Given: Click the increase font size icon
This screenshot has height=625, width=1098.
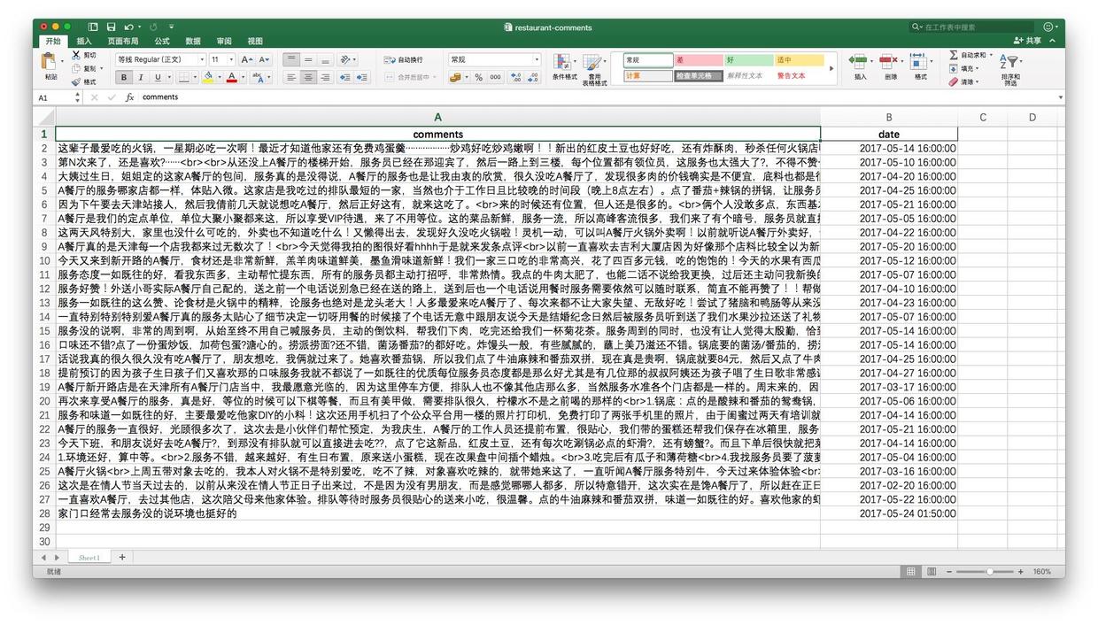Looking at the screenshot, I should (x=246, y=59).
